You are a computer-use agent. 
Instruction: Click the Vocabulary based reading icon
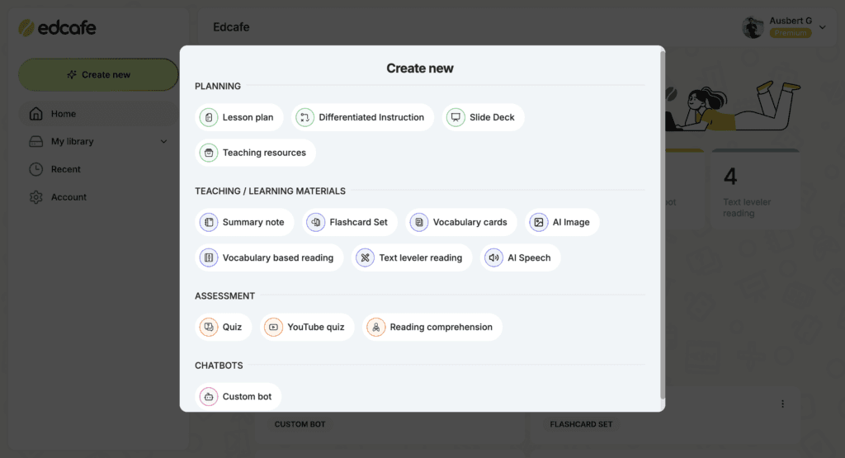(x=209, y=258)
